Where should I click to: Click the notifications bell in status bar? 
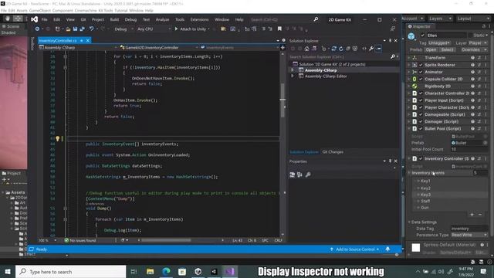pyautogui.click(x=387, y=249)
